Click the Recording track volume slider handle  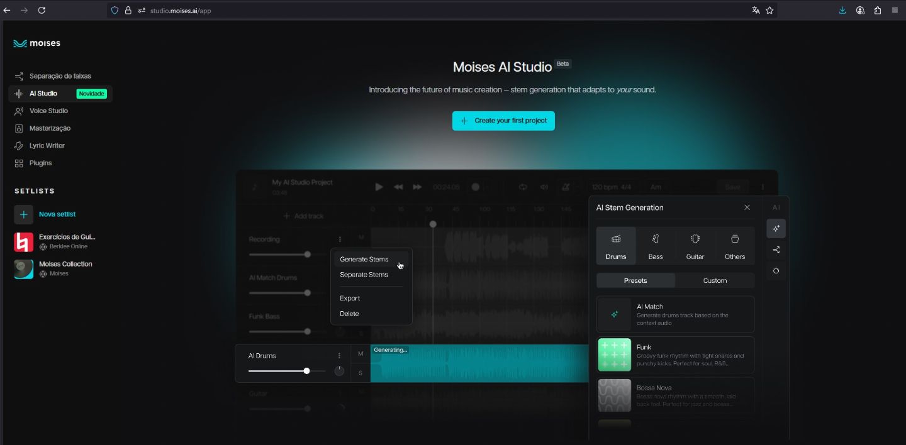click(308, 255)
